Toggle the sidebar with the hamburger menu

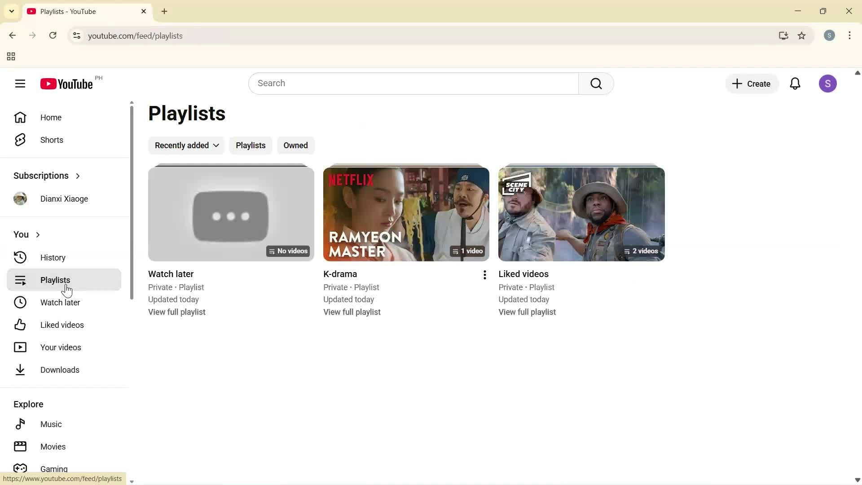20,84
